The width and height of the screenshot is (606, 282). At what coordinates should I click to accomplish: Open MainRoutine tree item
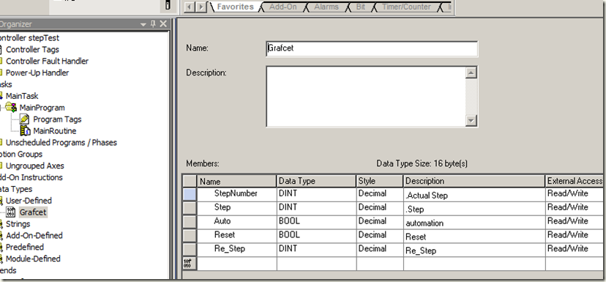pyautogui.click(x=55, y=131)
